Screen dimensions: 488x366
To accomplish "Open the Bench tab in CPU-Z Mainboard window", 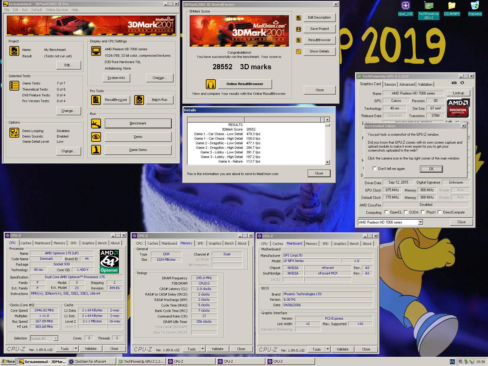I will (x=354, y=244).
